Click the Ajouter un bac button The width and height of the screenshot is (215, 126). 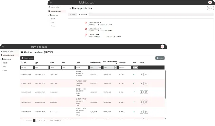(27, 58)
